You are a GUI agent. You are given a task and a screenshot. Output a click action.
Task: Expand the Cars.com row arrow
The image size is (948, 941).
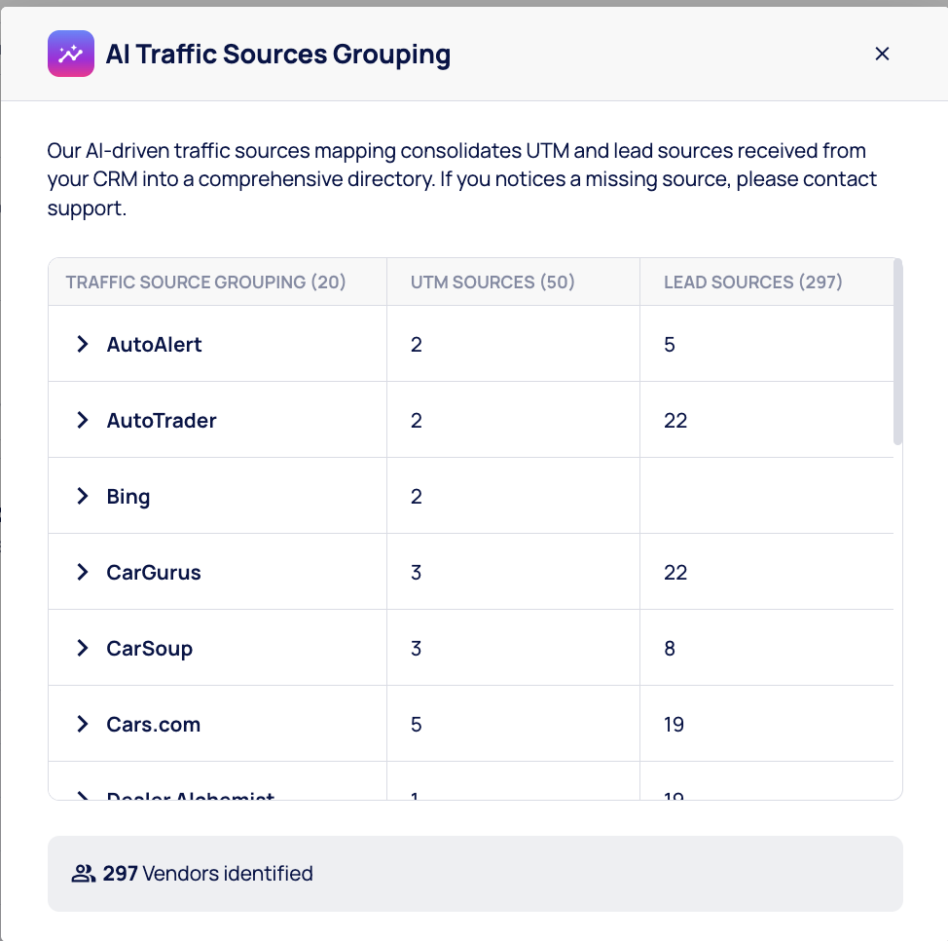pos(83,724)
